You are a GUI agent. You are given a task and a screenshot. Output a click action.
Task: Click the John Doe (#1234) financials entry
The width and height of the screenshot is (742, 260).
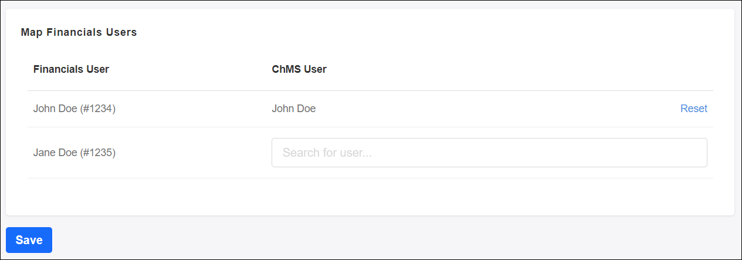74,109
